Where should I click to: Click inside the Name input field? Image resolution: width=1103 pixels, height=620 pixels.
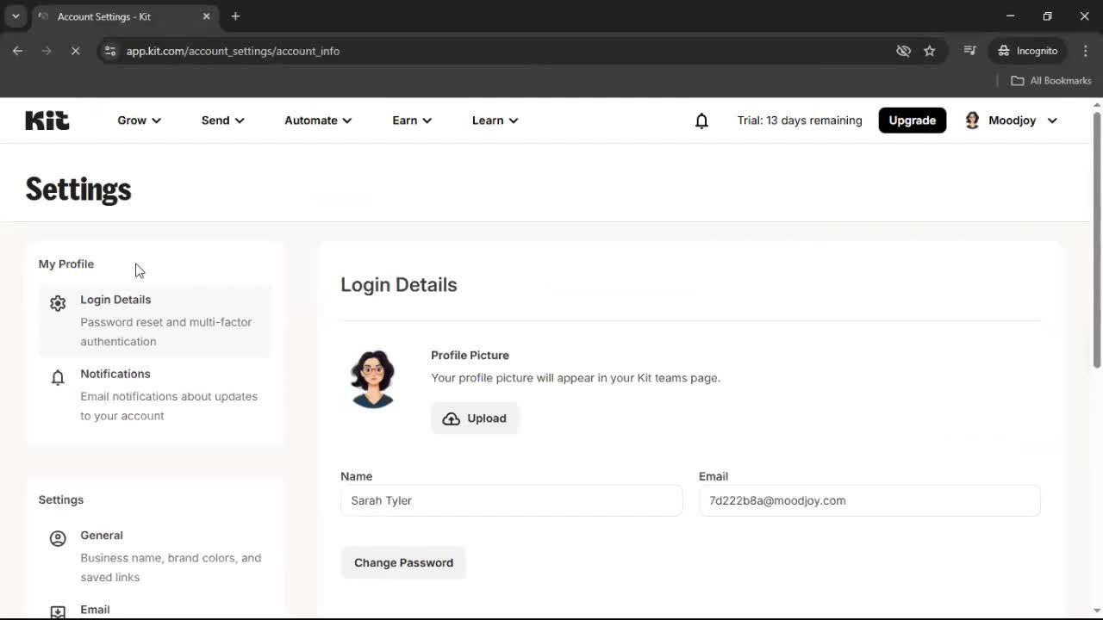511,500
